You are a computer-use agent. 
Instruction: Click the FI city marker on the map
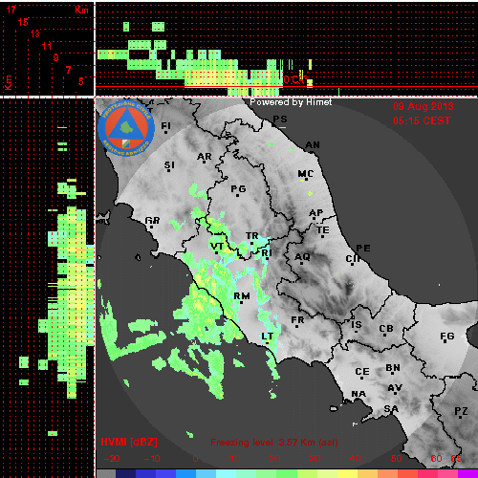coord(165,126)
